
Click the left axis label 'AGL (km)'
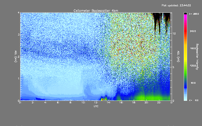16,56
